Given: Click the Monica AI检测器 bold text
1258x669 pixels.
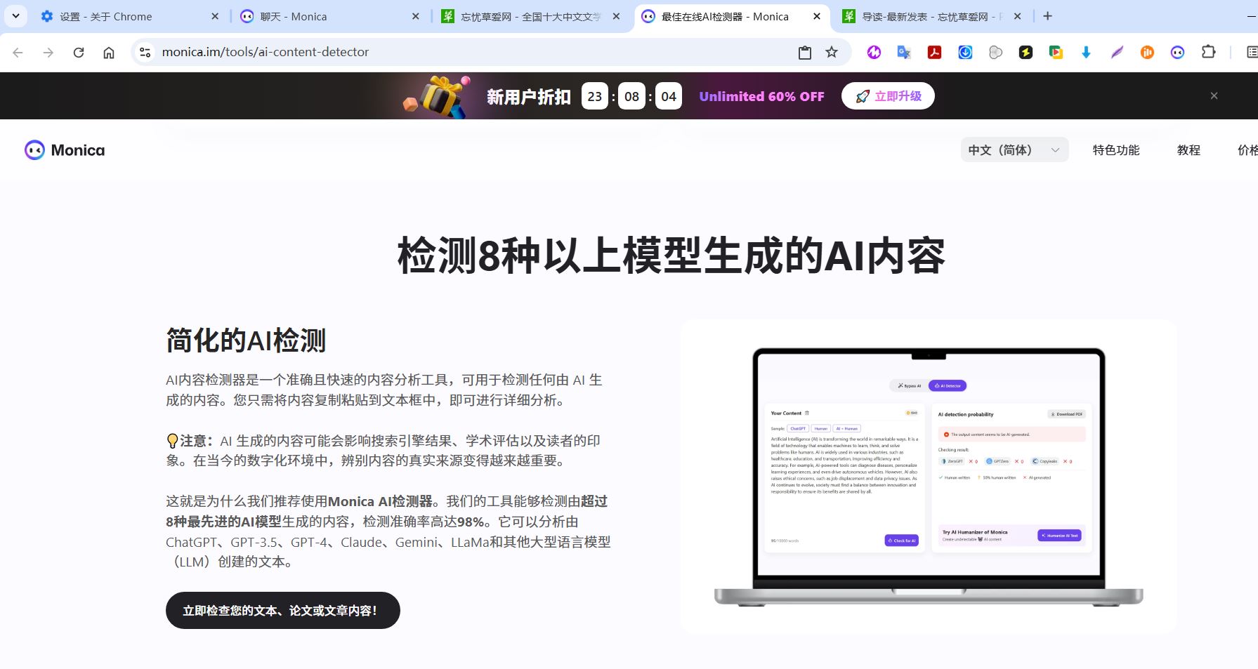Looking at the screenshot, I should [380, 501].
